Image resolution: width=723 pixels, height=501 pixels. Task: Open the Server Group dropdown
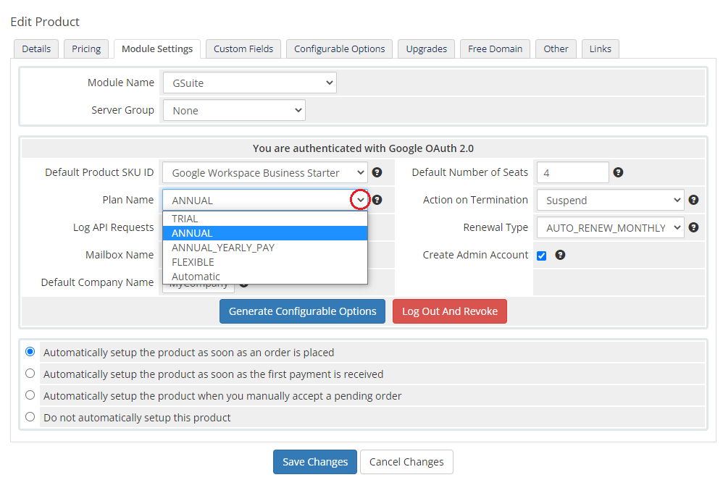234,111
